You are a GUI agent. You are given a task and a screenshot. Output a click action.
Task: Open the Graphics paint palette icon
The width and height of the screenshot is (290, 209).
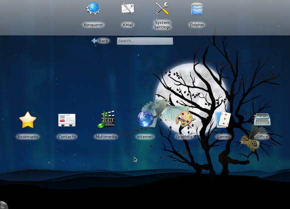pos(184,119)
